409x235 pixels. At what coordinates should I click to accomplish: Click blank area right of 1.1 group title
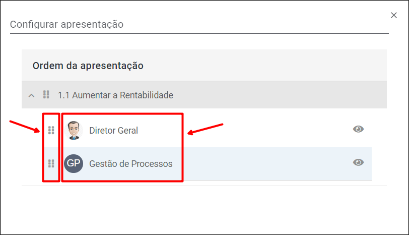point(277,95)
